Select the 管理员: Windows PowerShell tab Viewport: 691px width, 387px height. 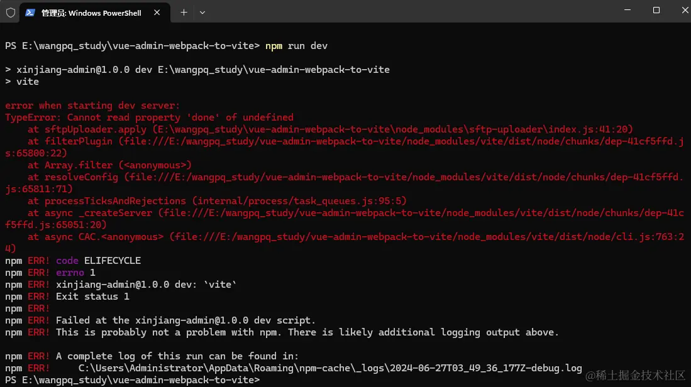(x=94, y=13)
